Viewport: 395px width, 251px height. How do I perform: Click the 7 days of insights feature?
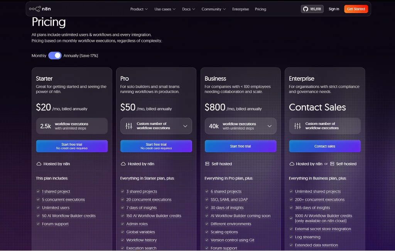tap(142, 208)
